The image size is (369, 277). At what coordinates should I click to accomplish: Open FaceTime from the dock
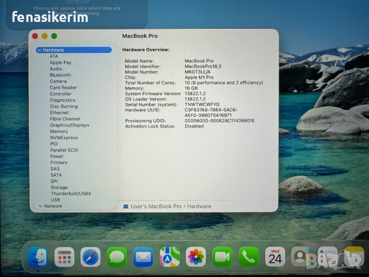pyautogui.click(x=222, y=257)
